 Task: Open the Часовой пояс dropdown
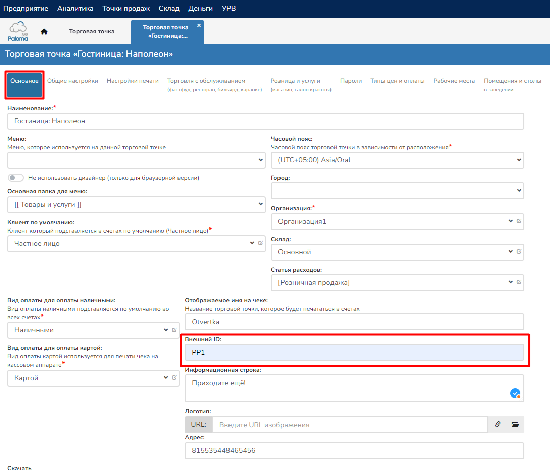(397, 160)
